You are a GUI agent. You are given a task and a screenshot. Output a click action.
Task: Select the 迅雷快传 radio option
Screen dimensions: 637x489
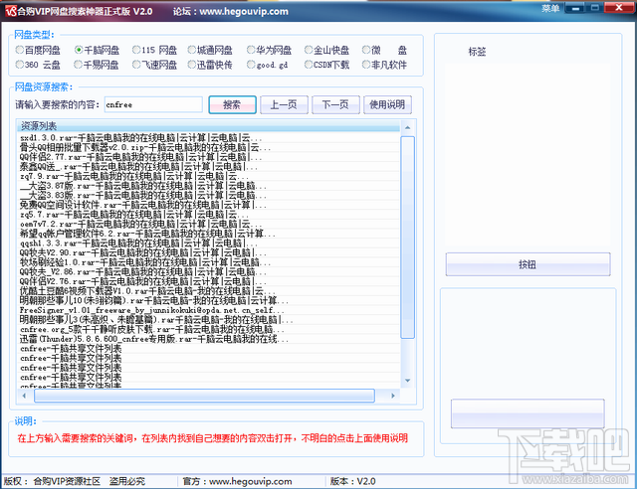coord(210,65)
